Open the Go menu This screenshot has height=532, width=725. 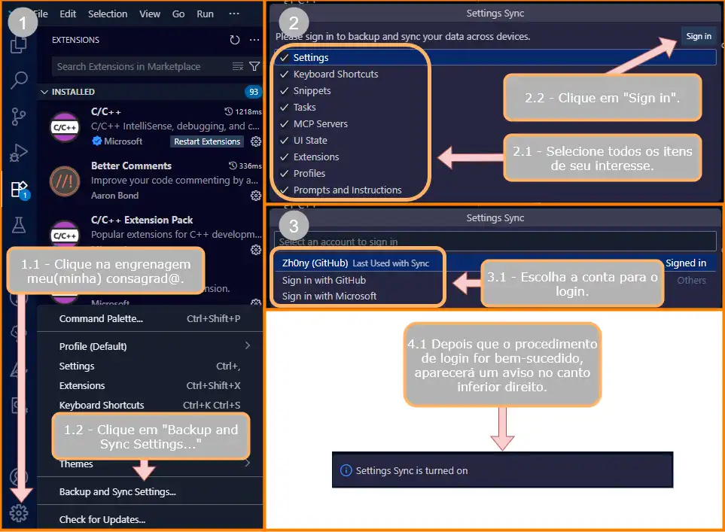(x=178, y=14)
